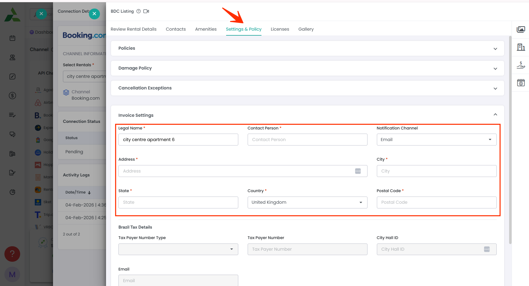
Task: Expand the Cancellation Exceptions section
Action: 495,88
